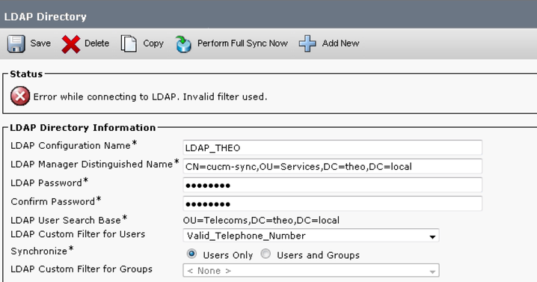
Task: Click the LDAP Custom Filter for Users label
Action: (78, 234)
